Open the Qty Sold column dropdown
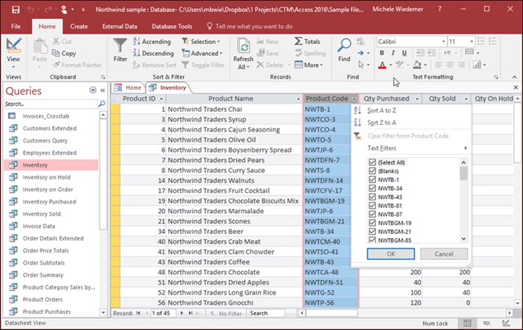Viewport: 523px width, 330px height. click(466, 98)
